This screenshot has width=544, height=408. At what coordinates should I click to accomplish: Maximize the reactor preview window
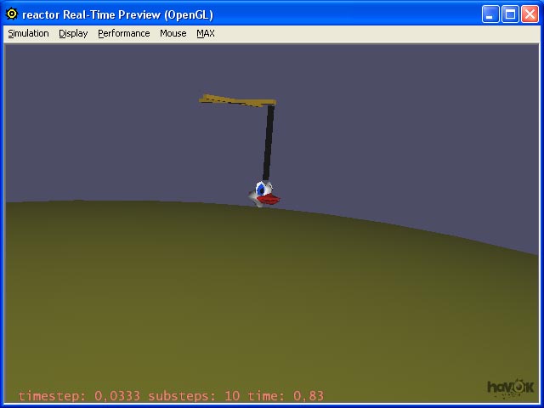510,14
